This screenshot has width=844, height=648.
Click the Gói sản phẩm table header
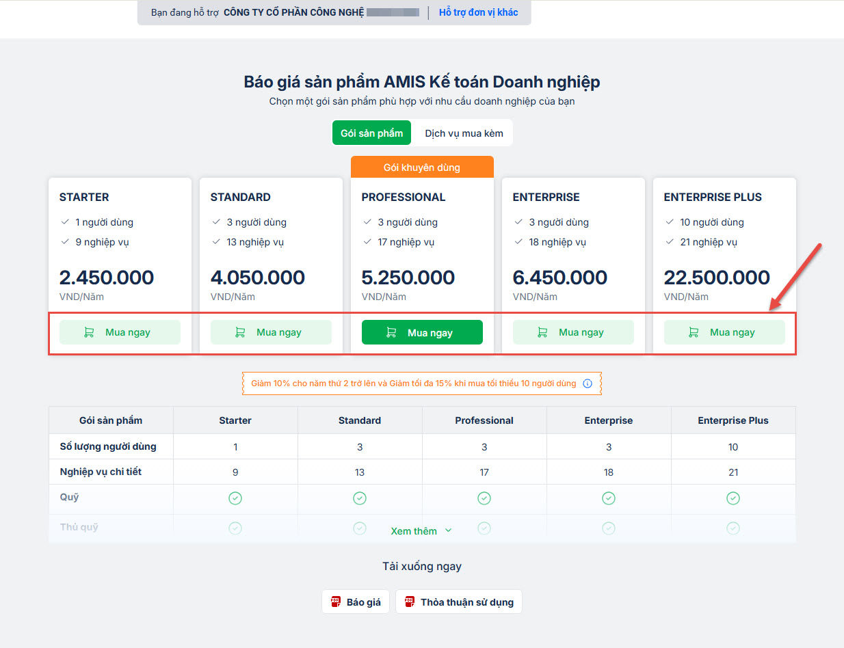tap(111, 420)
